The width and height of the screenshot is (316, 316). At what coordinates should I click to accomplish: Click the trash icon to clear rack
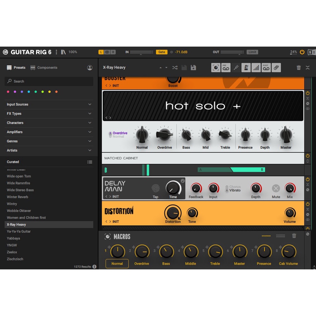pos(298,68)
